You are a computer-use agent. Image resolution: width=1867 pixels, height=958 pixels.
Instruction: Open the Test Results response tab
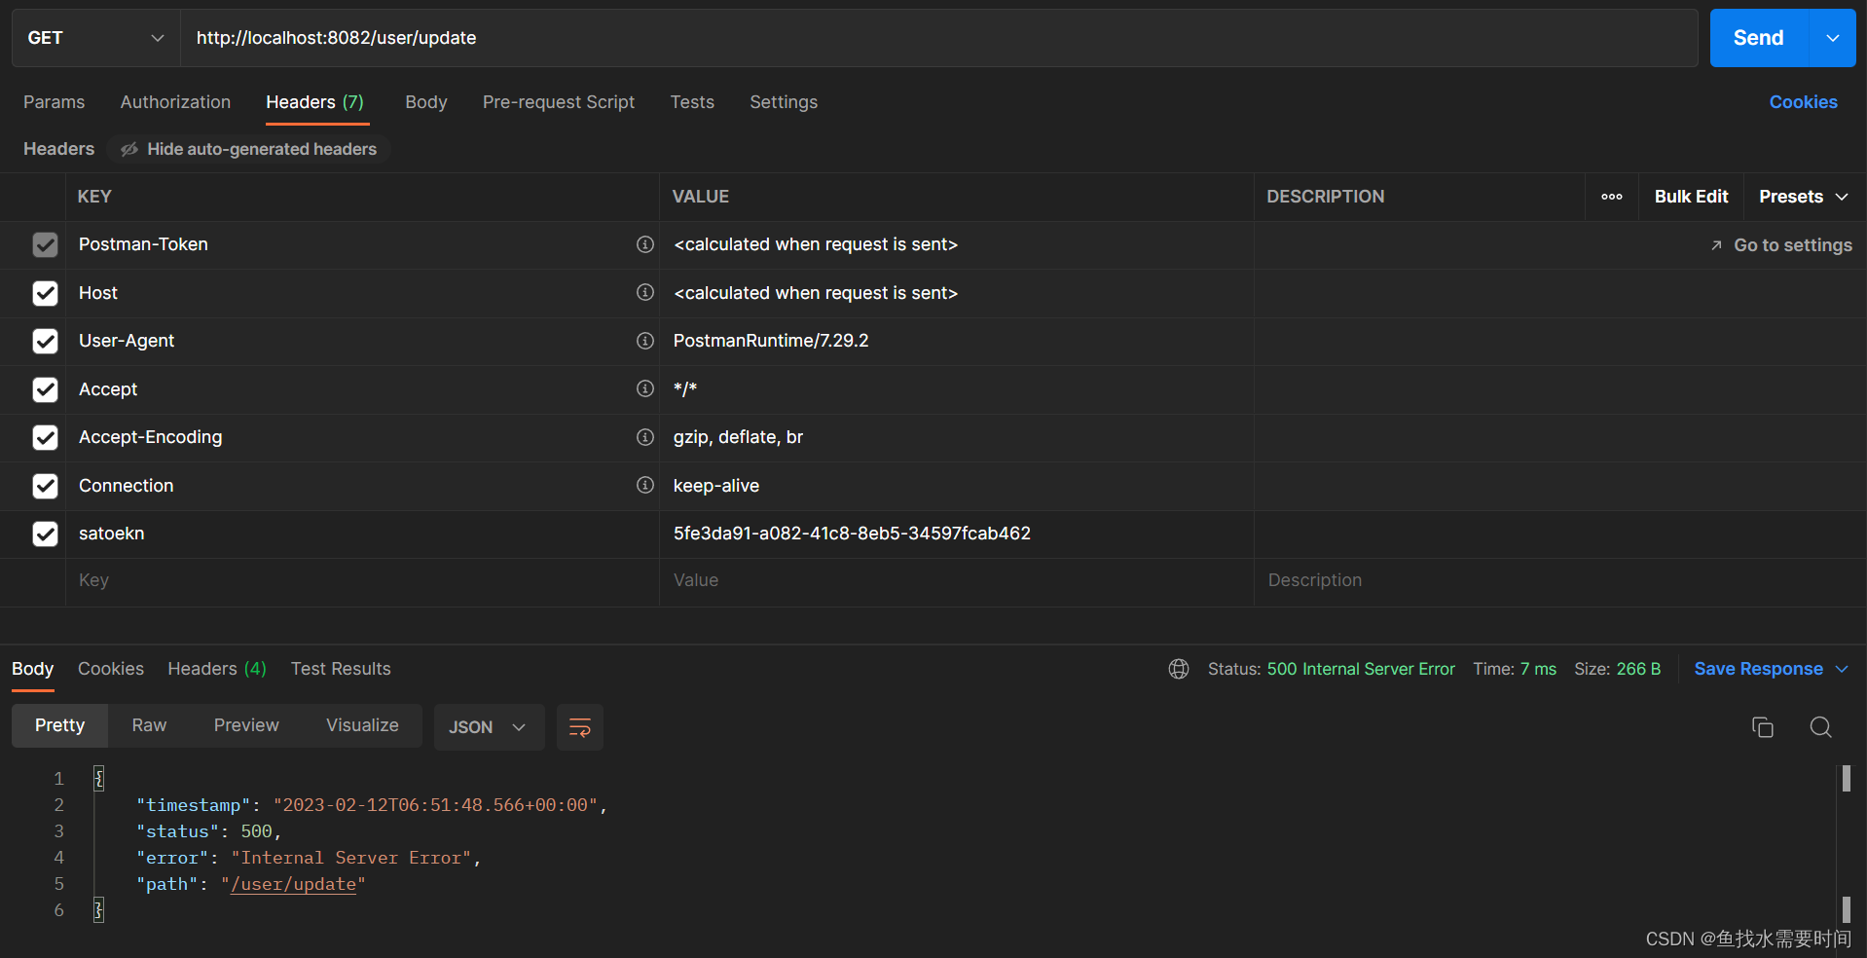[341, 669]
